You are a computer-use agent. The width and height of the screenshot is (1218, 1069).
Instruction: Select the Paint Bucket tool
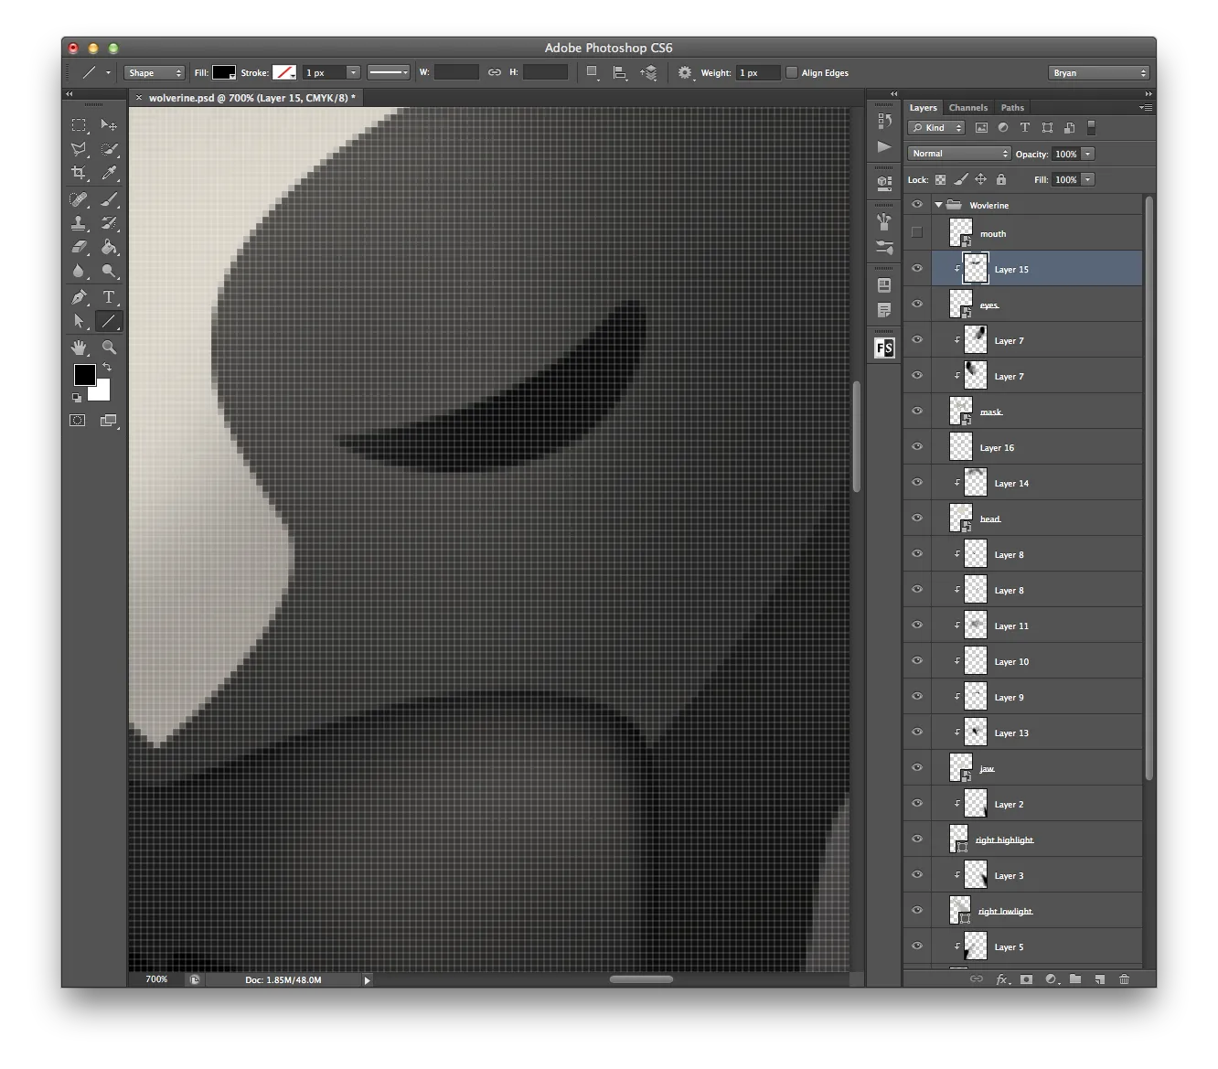coord(109,247)
